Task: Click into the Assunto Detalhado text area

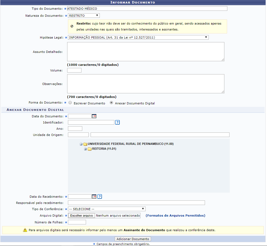Action: pos(146,52)
